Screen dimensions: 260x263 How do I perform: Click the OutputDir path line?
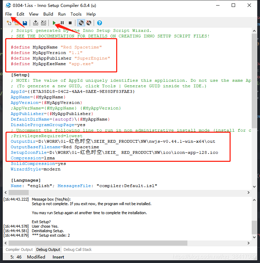113,141
